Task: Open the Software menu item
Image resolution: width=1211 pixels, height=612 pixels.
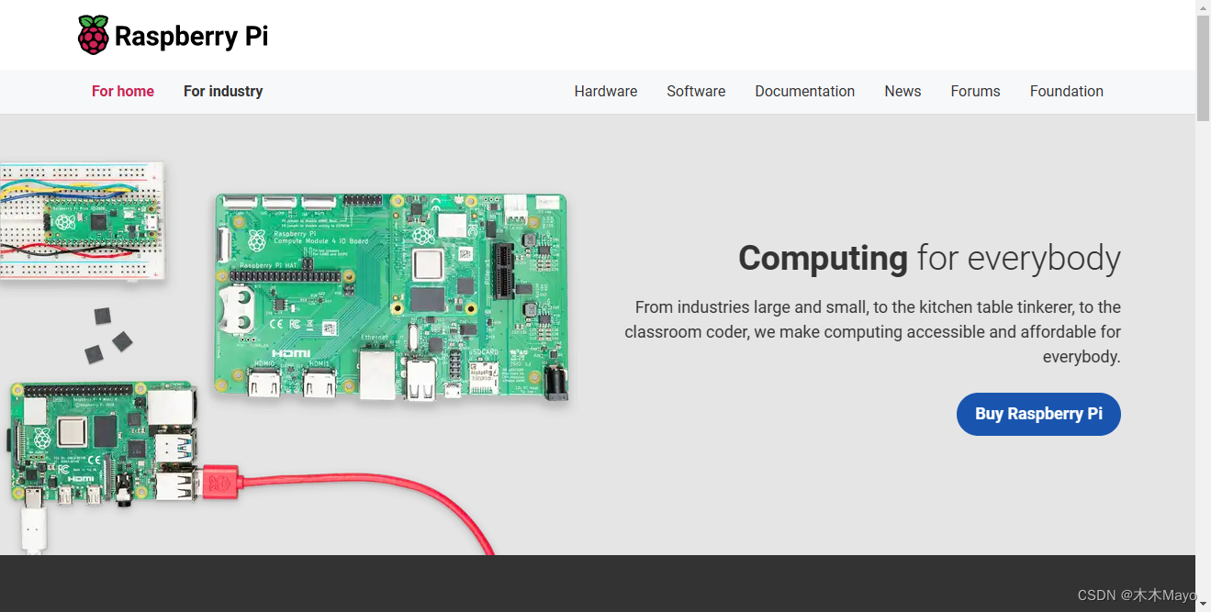Action: pyautogui.click(x=696, y=92)
